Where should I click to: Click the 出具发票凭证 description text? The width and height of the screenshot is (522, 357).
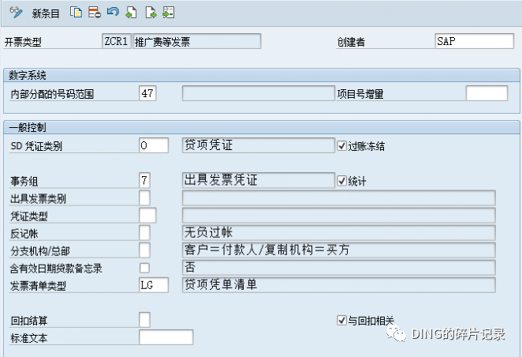coord(221,180)
